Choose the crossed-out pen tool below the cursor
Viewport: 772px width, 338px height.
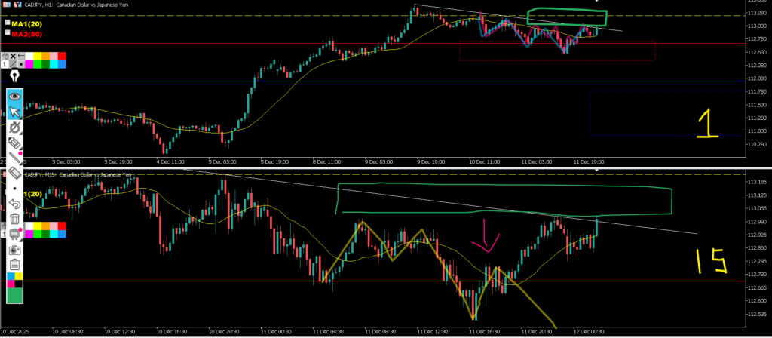point(15,128)
